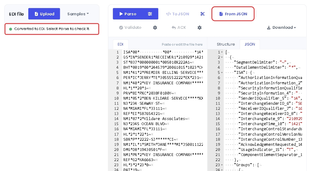Viewport: 311px width, 171px height.
Task: Open the Samples dropdown
Action: 78,14
